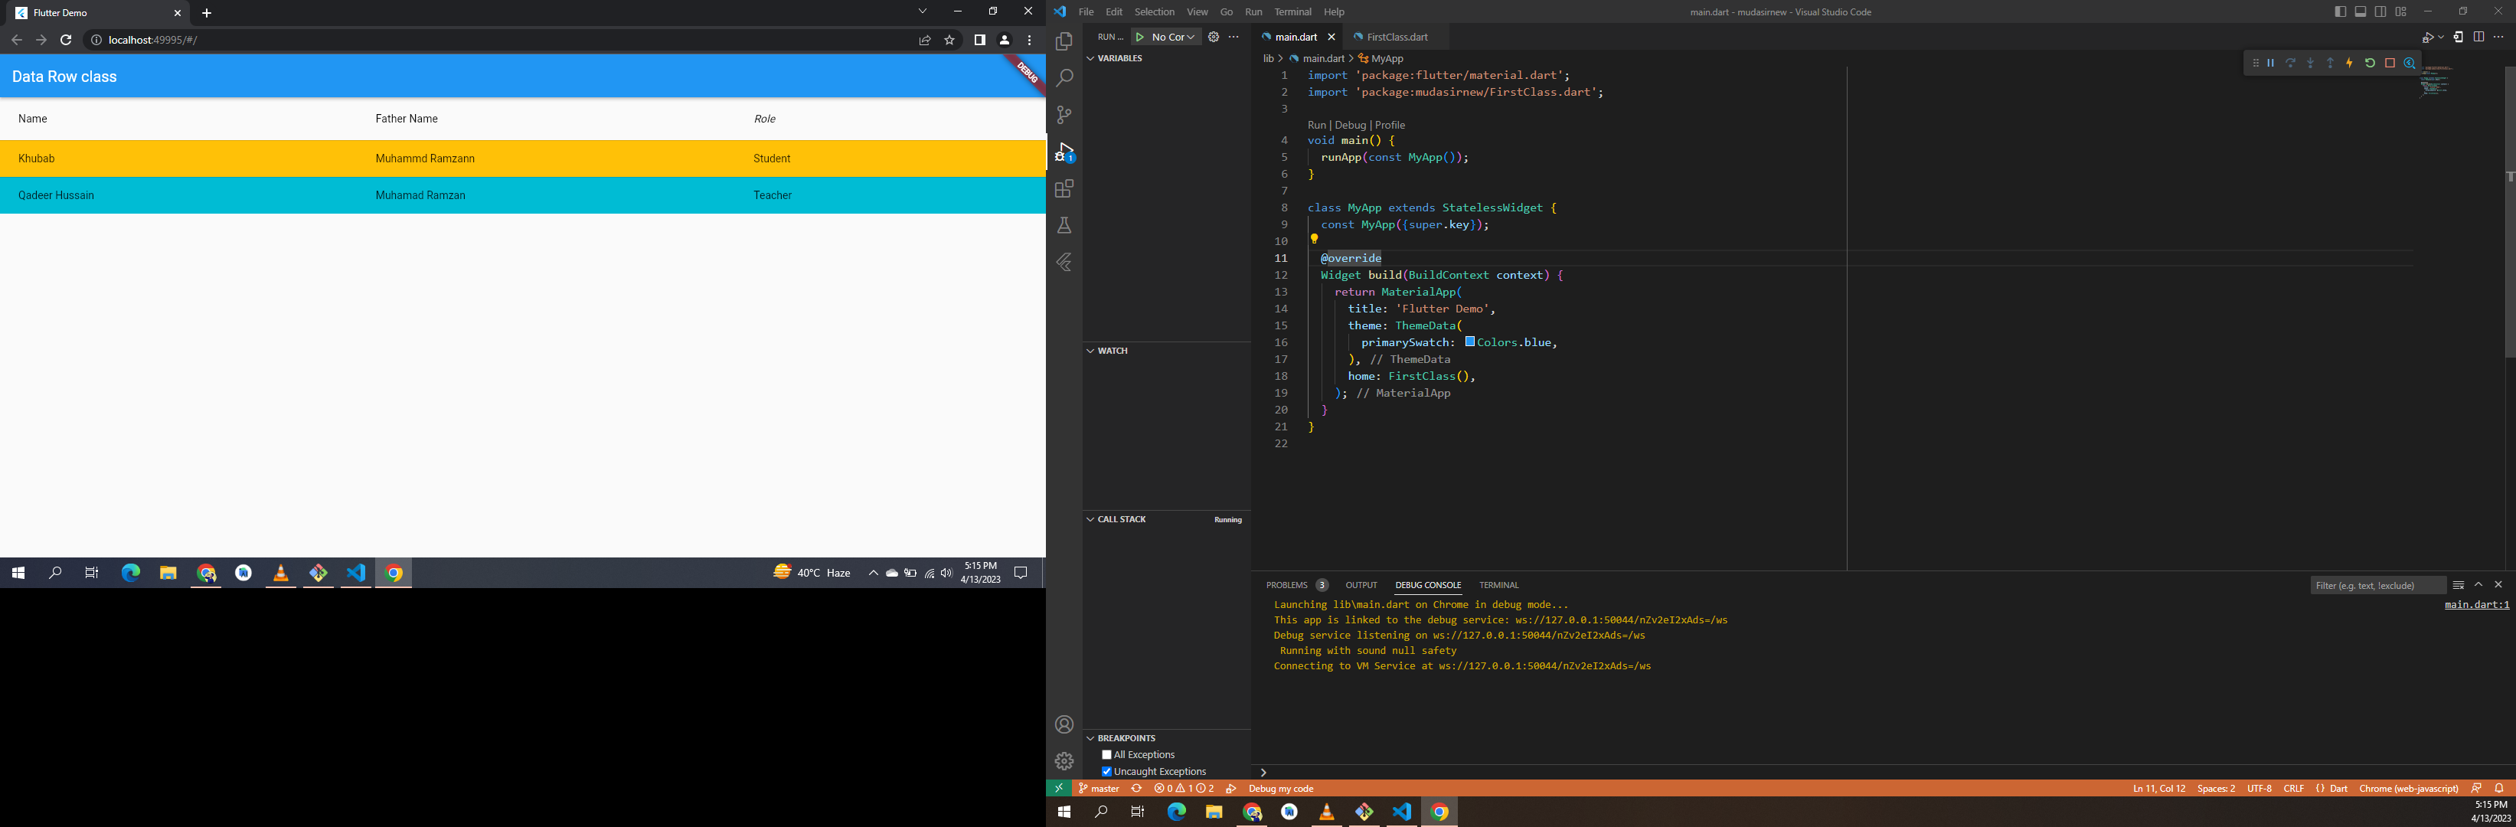Stop debugging with the red square icon

(x=2390, y=63)
